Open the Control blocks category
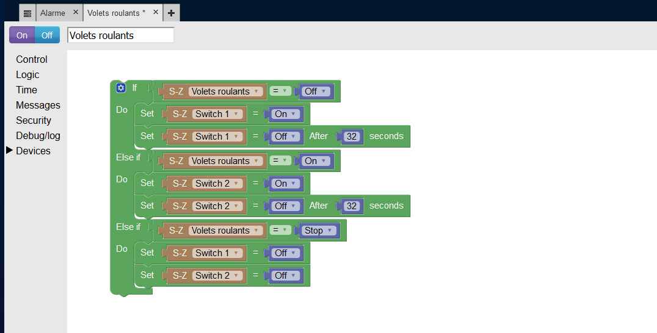This screenshot has height=333, width=657. 32,59
